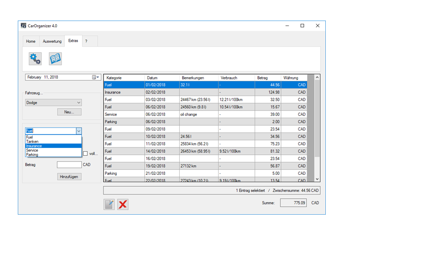Image resolution: width=438 pixels, height=274 pixels.
Task: Toggle the 'voll...' checkbox
Action: click(x=85, y=153)
